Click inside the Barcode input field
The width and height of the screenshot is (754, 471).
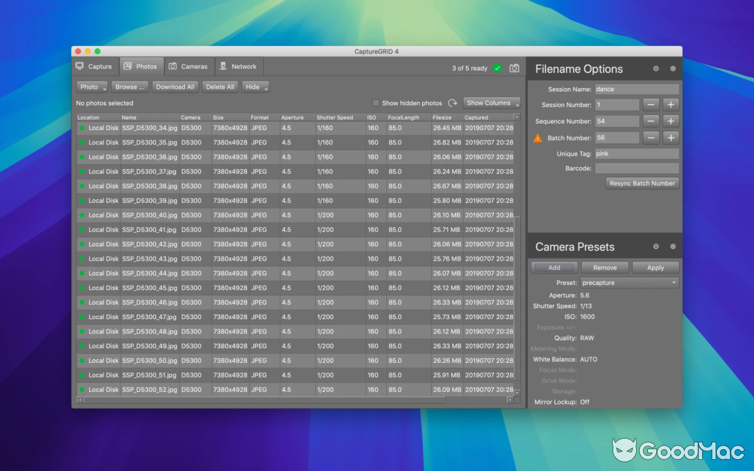637,168
